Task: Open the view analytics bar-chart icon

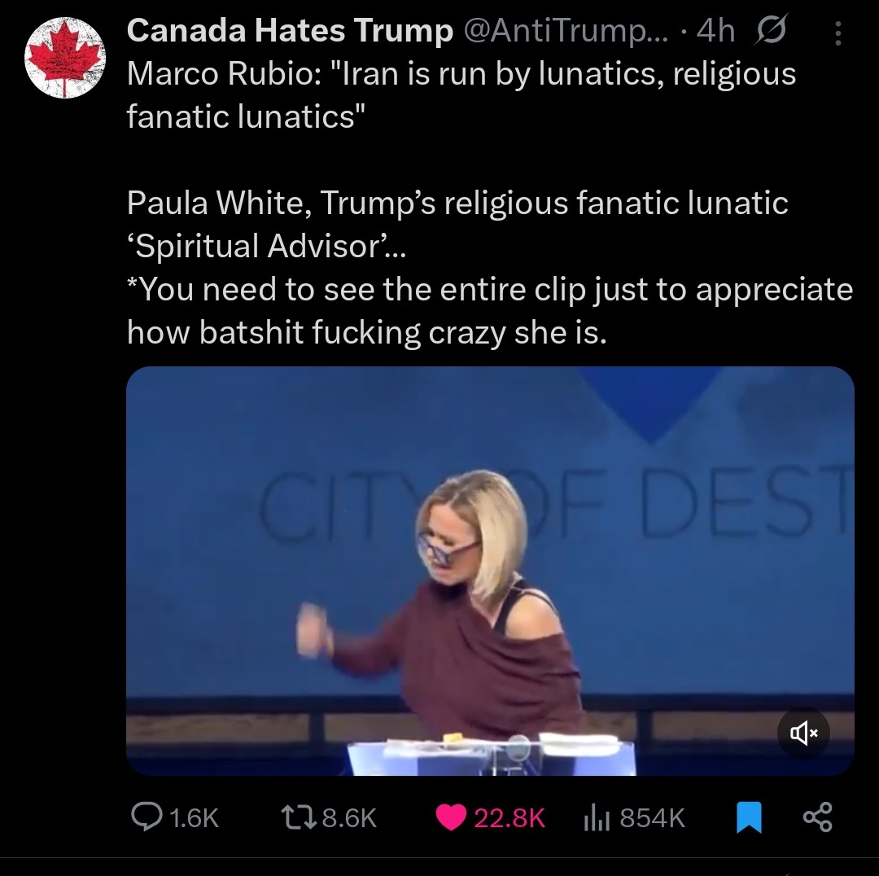Action: pos(597,817)
